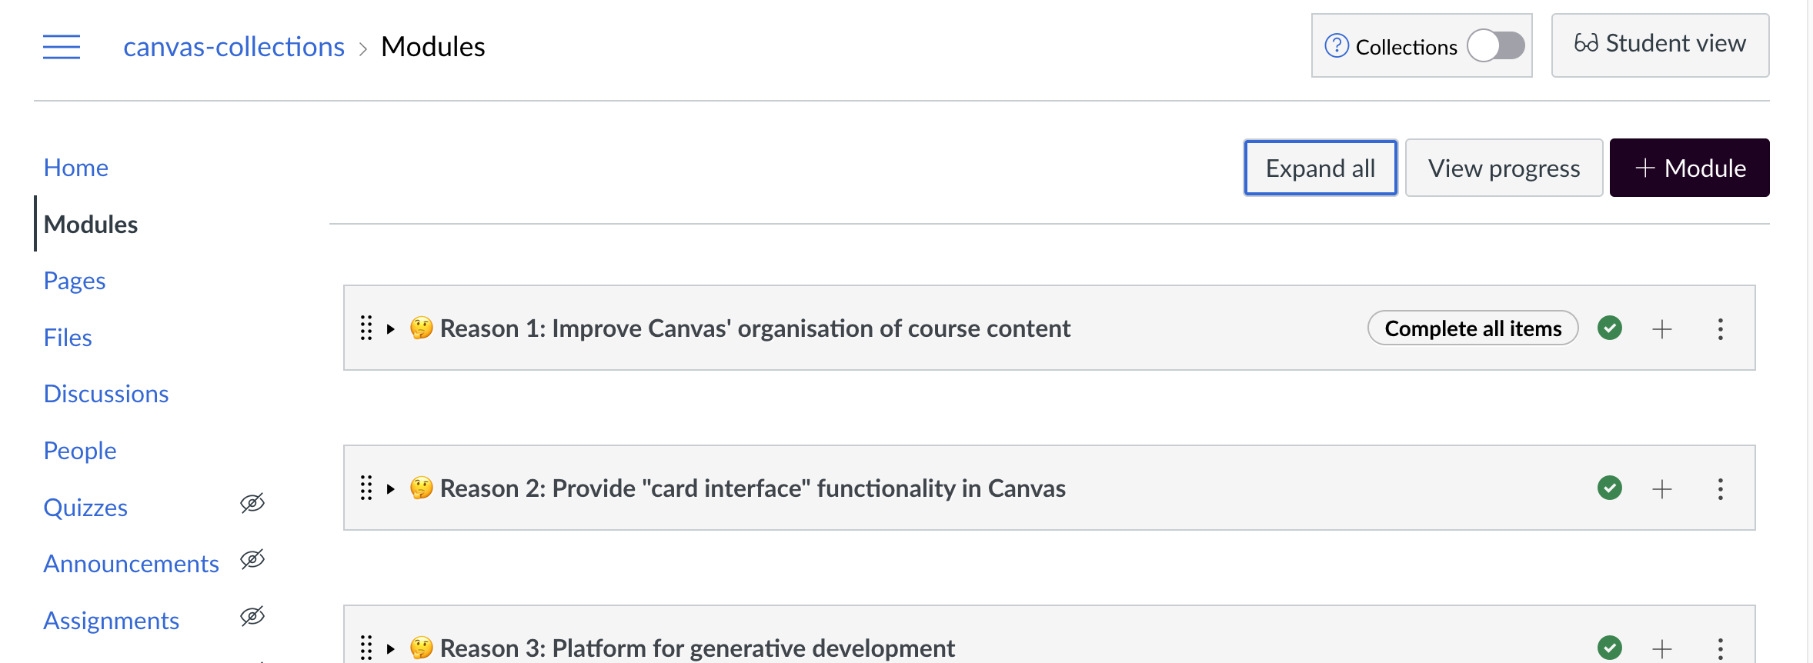Go to Discussions in course navigation

pos(106,394)
